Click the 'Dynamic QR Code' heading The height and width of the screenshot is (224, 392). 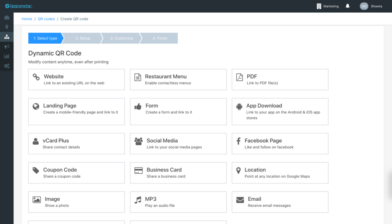[55, 53]
